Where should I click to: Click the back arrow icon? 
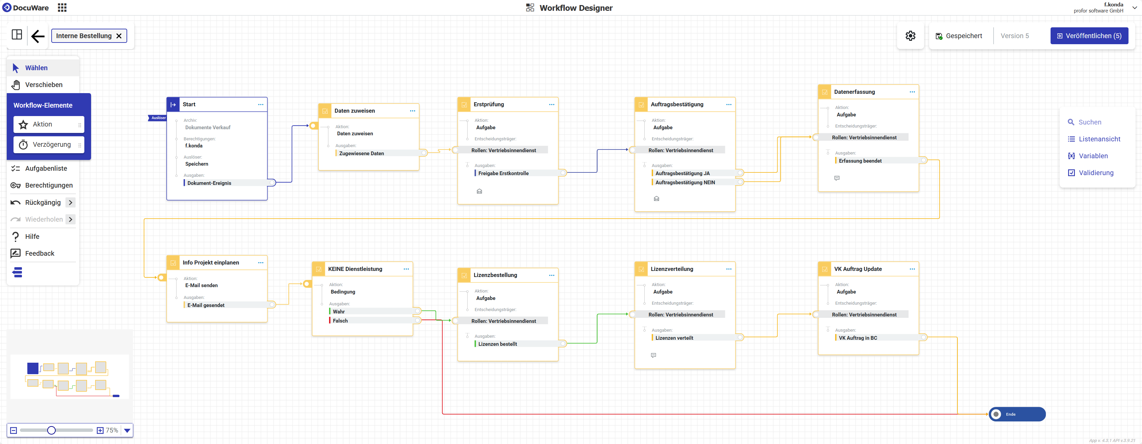click(x=38, y=36)
